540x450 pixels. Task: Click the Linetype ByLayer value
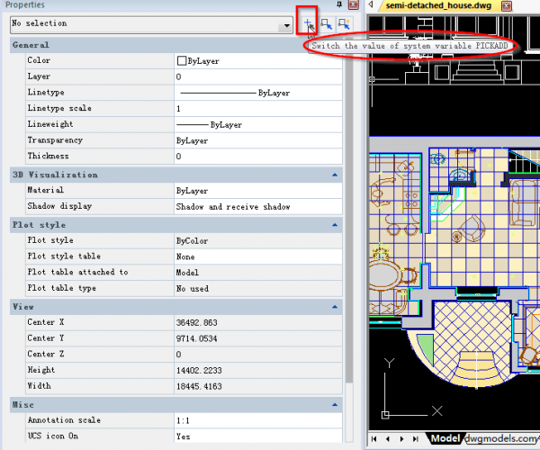pos(258,93)
